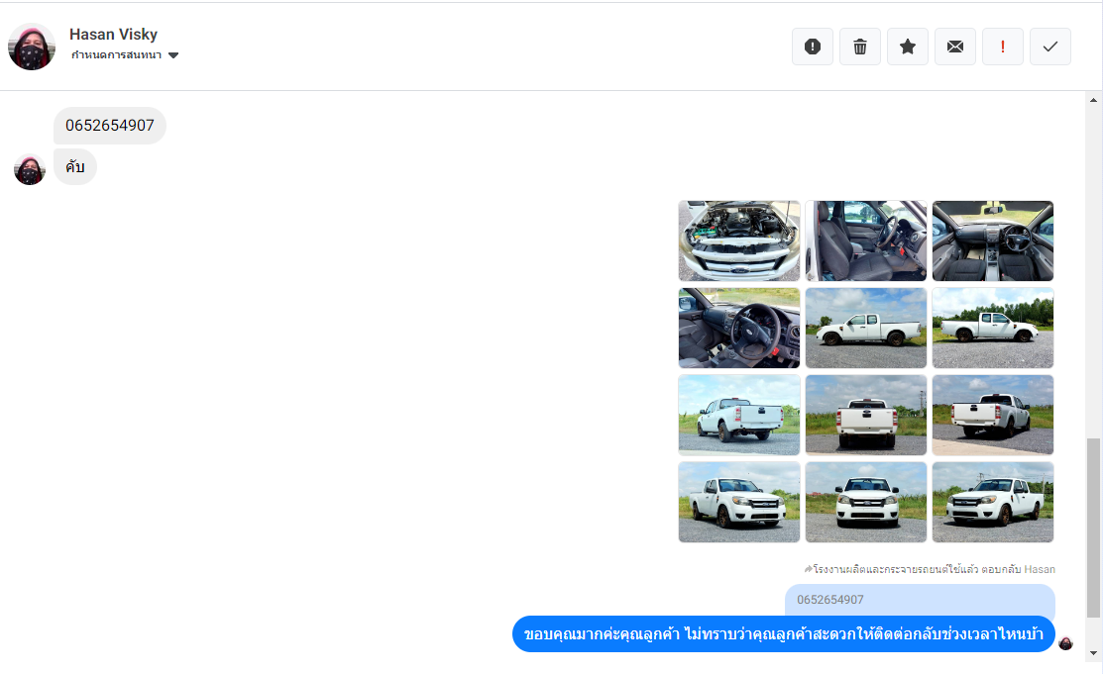The width and height of the screenshot is (1103, 674).
Task: Click the reply label mentioning Hasan
Action: [x=930, y=569]
